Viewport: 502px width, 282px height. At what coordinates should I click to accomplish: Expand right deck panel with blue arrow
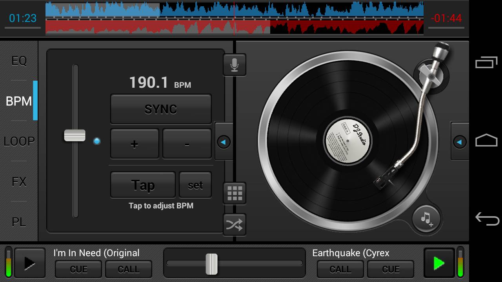click(x=460, y=142)
